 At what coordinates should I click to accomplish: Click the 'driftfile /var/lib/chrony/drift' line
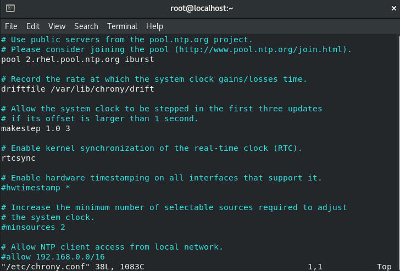point(77,89)
